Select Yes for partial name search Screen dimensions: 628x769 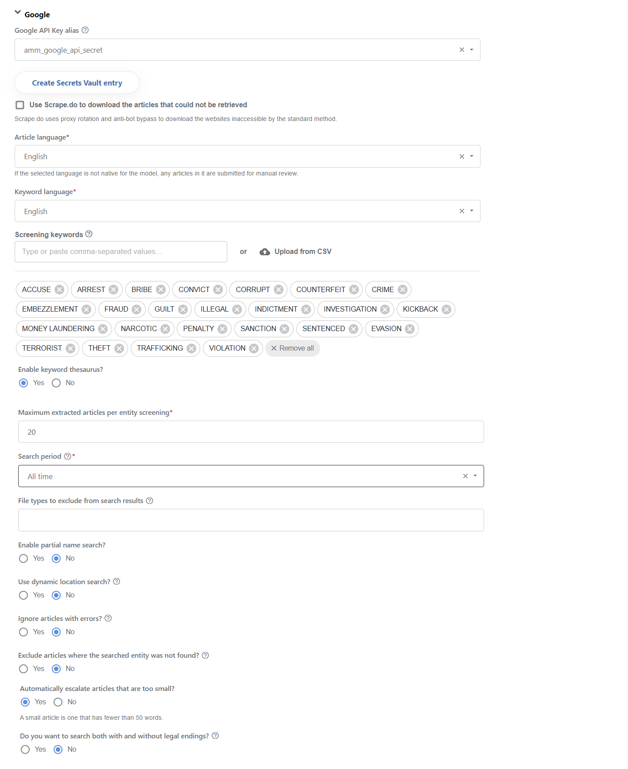(x=23, y=558)
